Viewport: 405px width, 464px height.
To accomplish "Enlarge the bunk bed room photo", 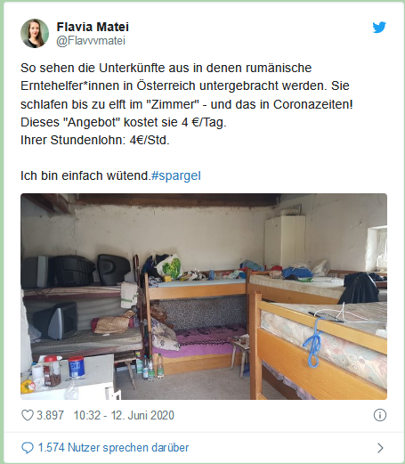I will pyautogui.click(x=204, y=297).
